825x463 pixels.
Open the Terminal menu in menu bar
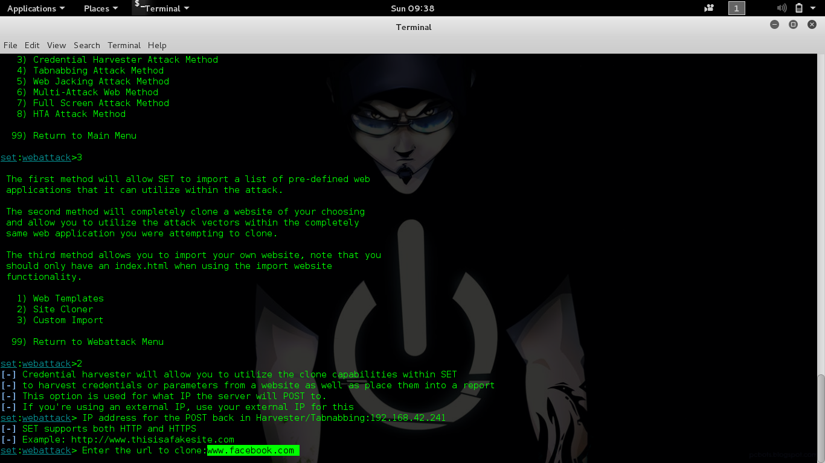pyautogui.click(x=124, y=45)
